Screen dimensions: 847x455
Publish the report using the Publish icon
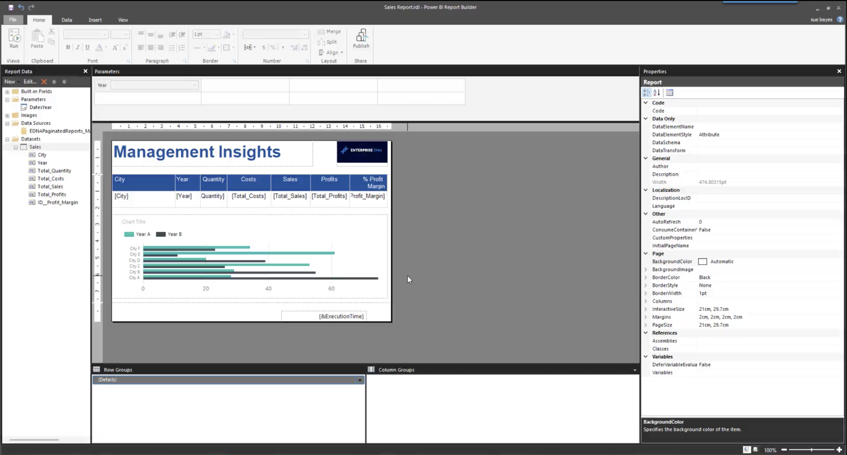click(x=361, y=37)
